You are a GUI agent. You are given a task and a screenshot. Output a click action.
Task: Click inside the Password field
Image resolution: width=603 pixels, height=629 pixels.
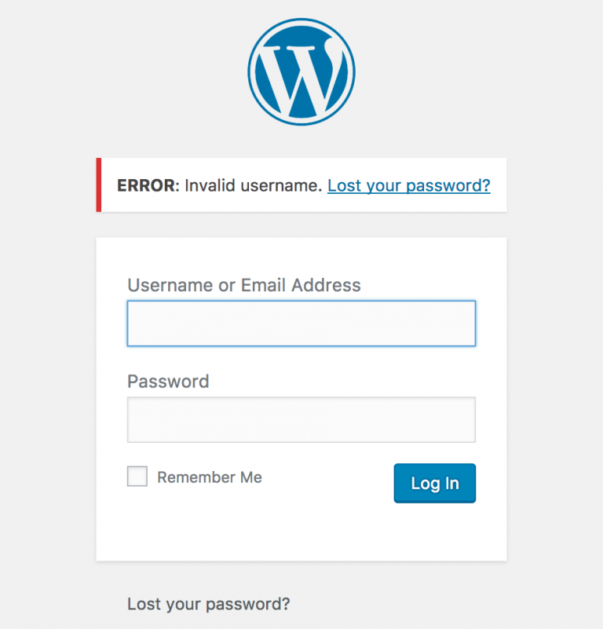(301, 419)
